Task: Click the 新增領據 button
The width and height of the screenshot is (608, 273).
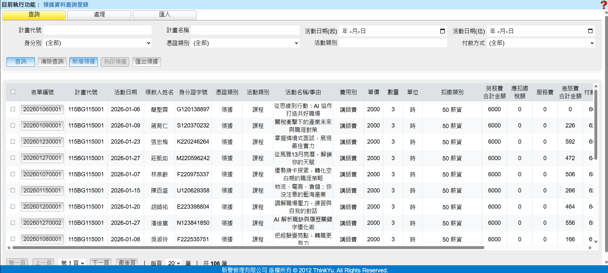Action: 84,62
